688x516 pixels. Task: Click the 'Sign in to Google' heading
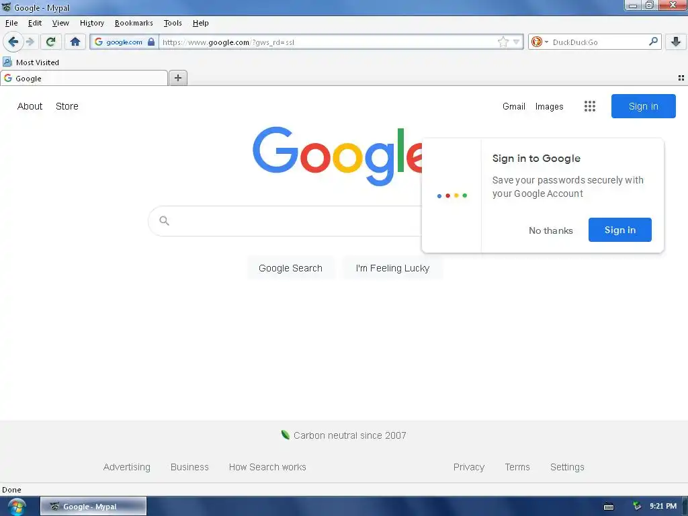[x=536, y=159]
